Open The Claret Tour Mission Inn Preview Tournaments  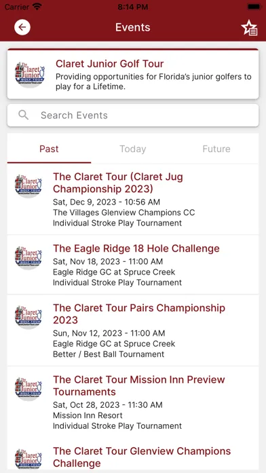coord(133,402)
